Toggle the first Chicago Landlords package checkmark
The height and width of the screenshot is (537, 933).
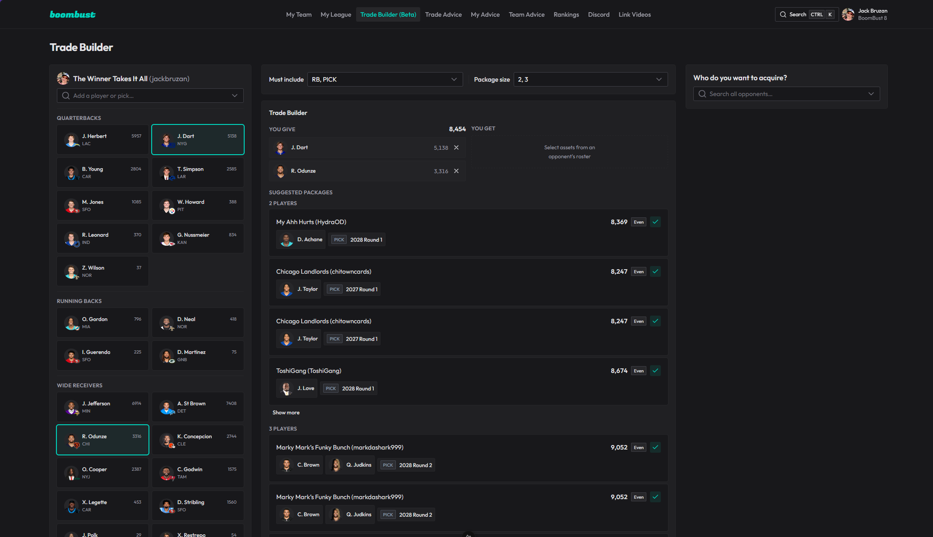[655, 271]
